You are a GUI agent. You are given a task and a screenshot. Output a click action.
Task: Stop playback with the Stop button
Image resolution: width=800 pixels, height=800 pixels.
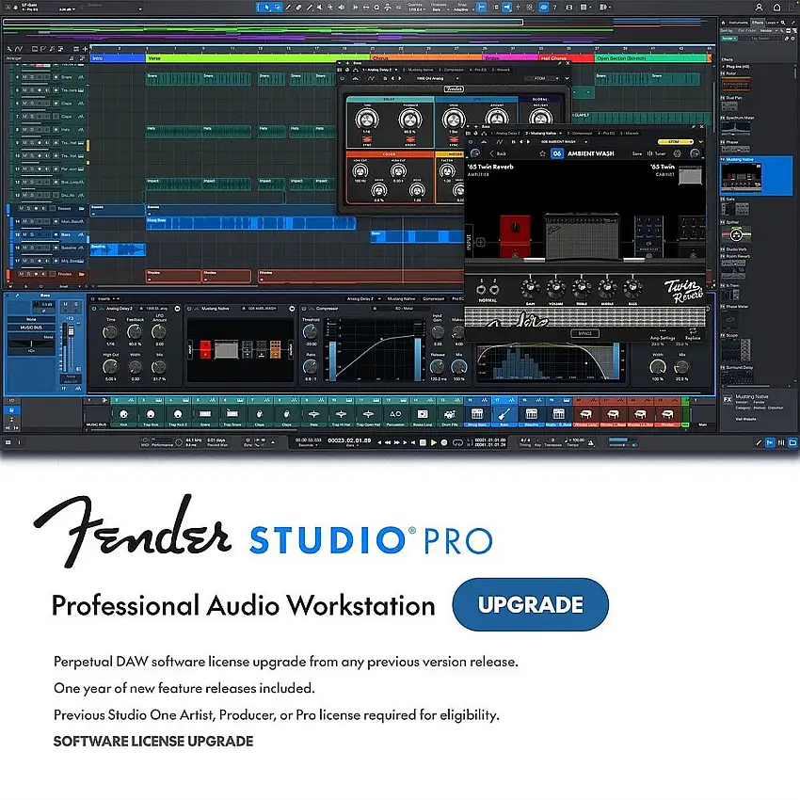(x=423, y=442)
